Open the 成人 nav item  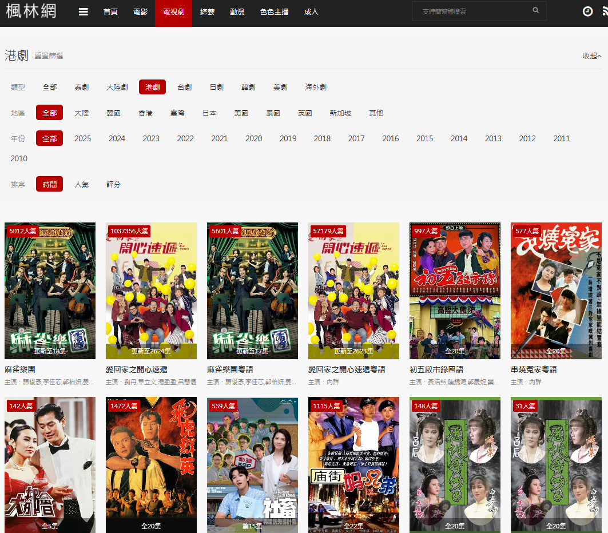[311, 11]
